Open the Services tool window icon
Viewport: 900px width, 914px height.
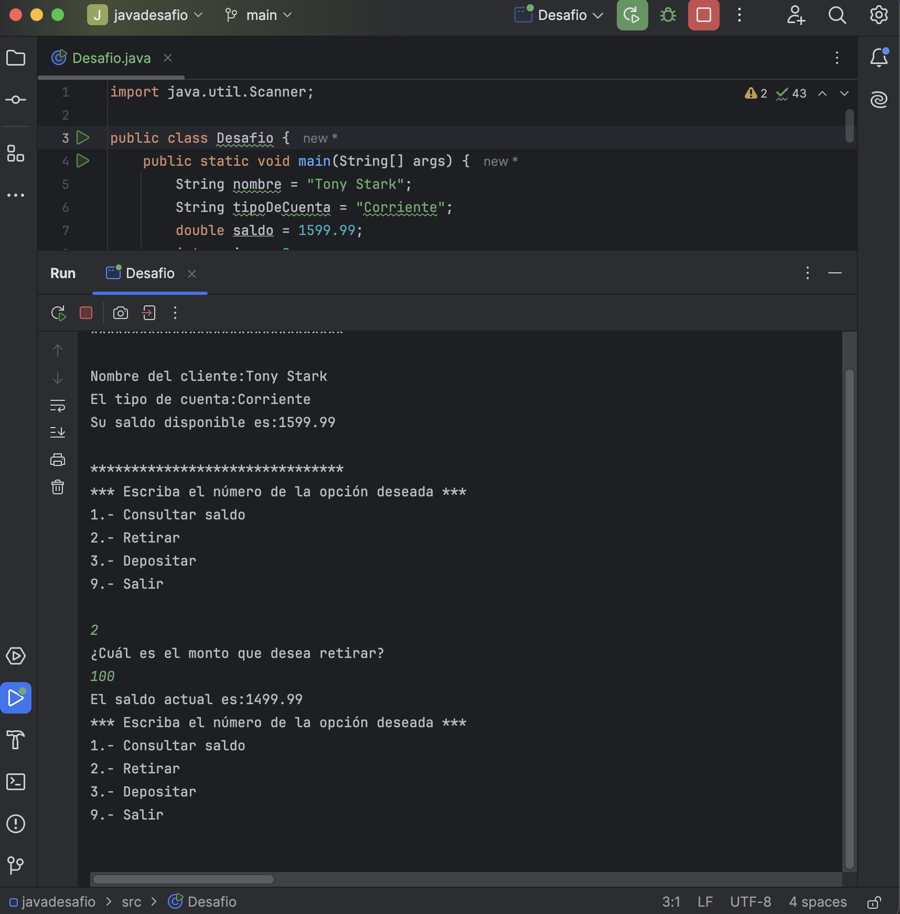(x=16, y=656)
